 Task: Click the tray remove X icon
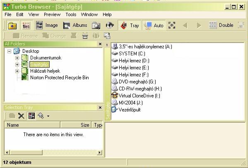(x=21, y=116)
